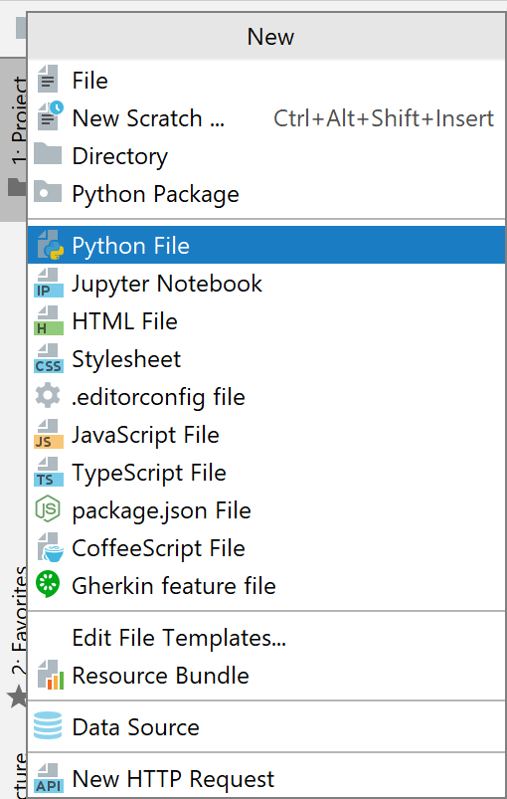Choose File from the New menu
The width and height of the screenshot is (507, 799).
coord(266,80)
